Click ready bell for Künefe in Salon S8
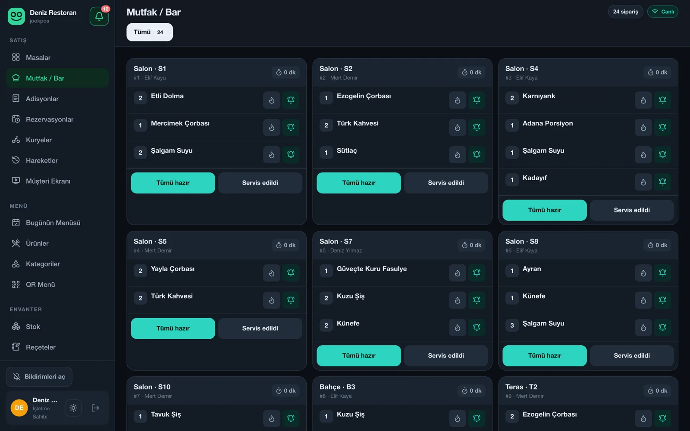 (x=663, y=300)
